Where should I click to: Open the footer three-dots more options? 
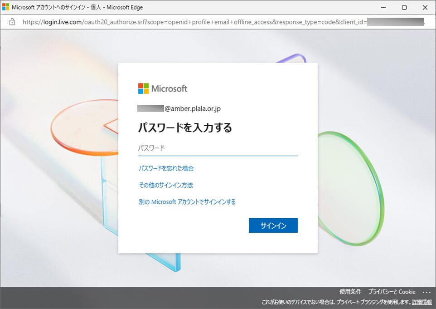click(x=426, y=292)
